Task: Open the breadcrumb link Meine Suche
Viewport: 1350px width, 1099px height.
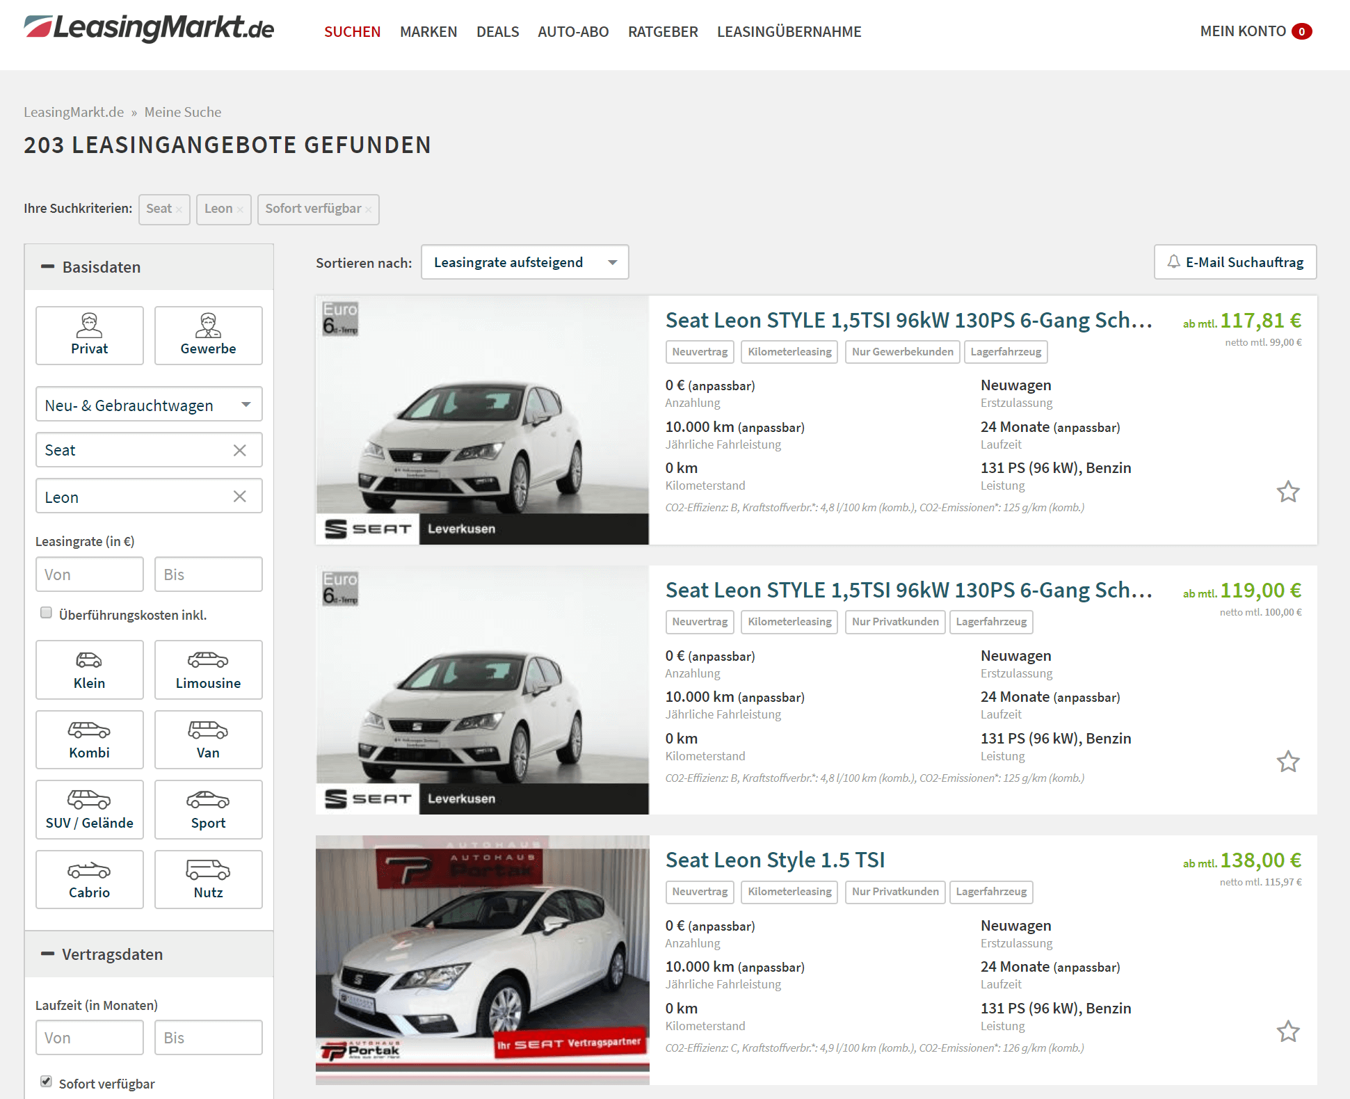Action: click(x=183, y=112)
